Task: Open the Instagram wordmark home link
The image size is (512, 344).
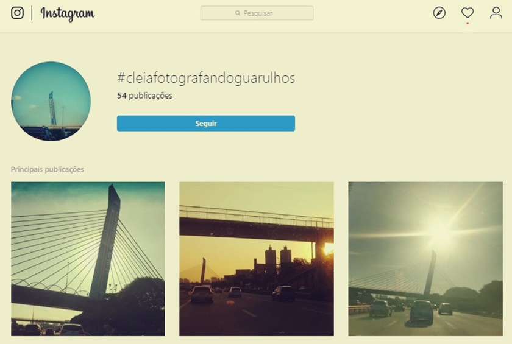Action: click(x=67, y=13)
